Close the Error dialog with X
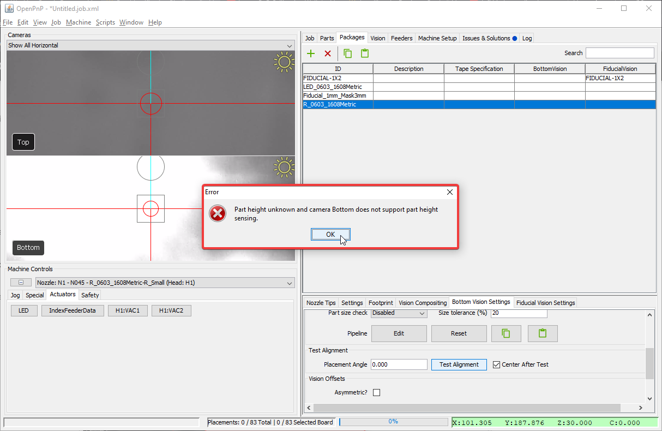662x431 pixels. pos(450,192)
